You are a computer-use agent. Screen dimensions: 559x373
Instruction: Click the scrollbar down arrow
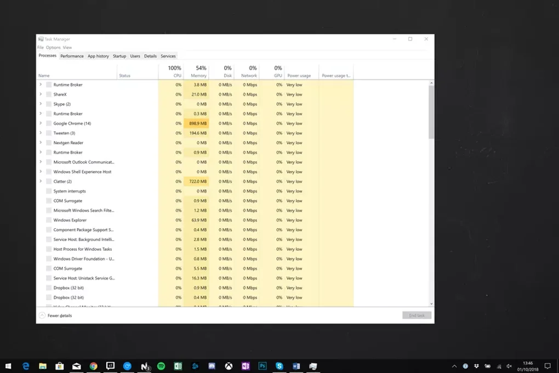pyautogui.click(x=431, y=304)
